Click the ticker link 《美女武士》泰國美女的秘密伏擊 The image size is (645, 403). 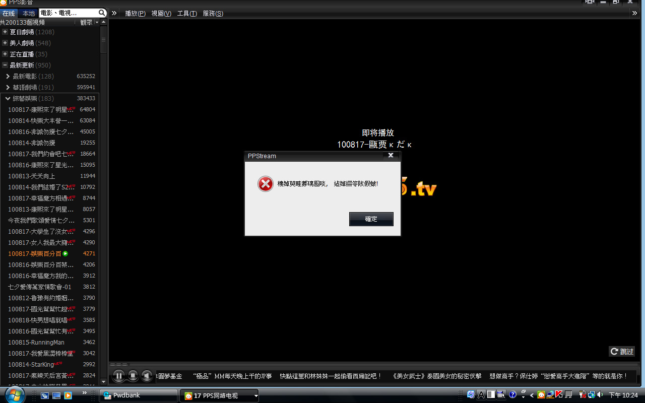436,376
